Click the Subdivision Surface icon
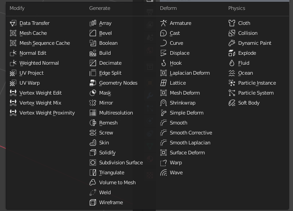Screen dimensions: 293x211 pyautogui.click(x=93, y=163)
